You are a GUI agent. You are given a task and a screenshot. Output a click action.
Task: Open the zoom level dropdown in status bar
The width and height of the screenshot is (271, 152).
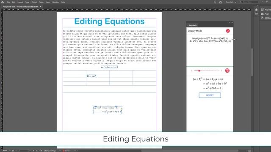point(9,151)
